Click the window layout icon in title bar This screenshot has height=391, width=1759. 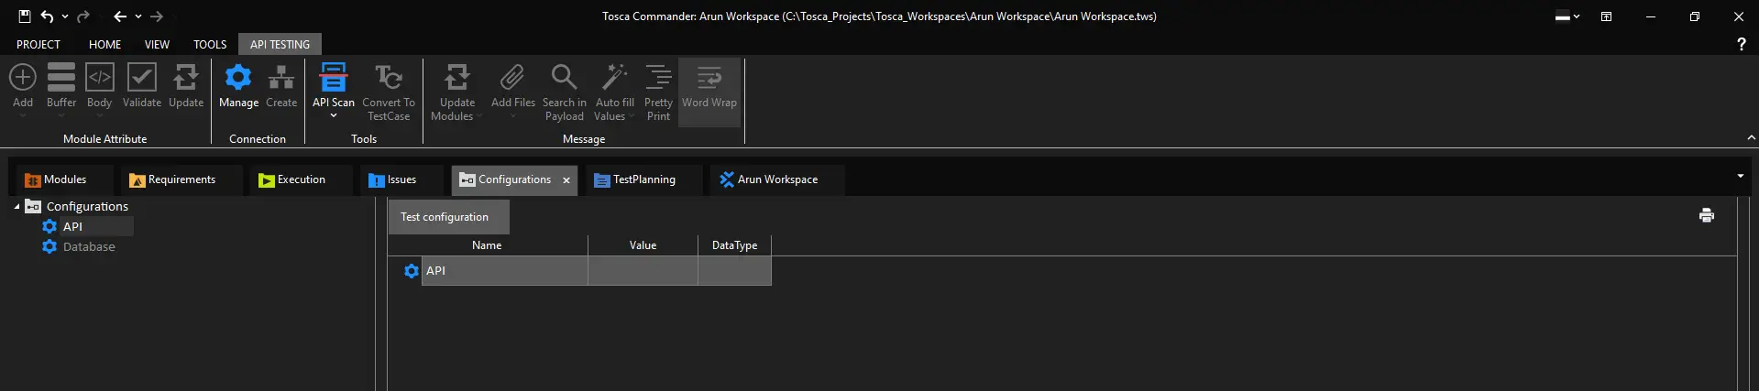pos(1607,16)
